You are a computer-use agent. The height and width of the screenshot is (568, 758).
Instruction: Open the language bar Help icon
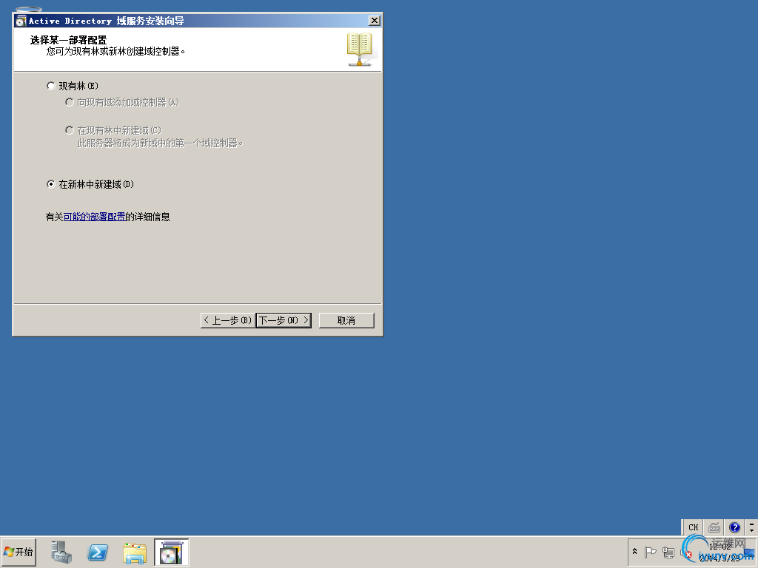[x=734, y=527]
